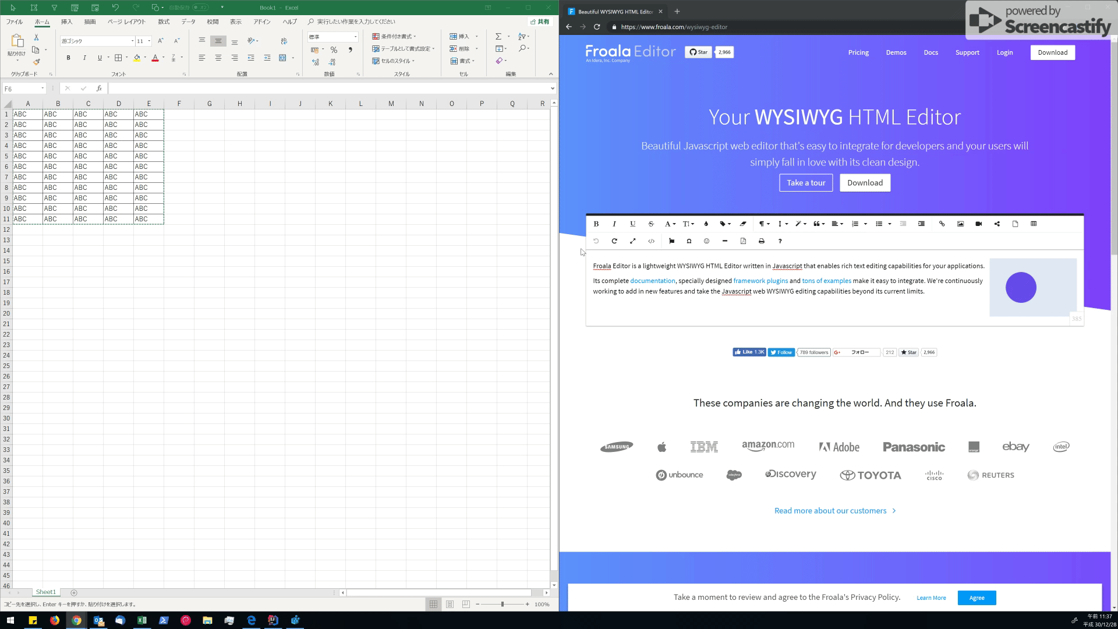Click the Increase Indent icon in Froala
This screenshot has width=1118, height=629.
click(x=921, y=224)
